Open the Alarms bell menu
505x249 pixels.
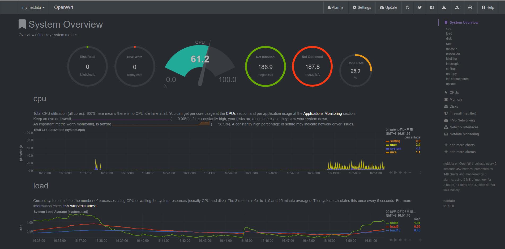point(336,7)
